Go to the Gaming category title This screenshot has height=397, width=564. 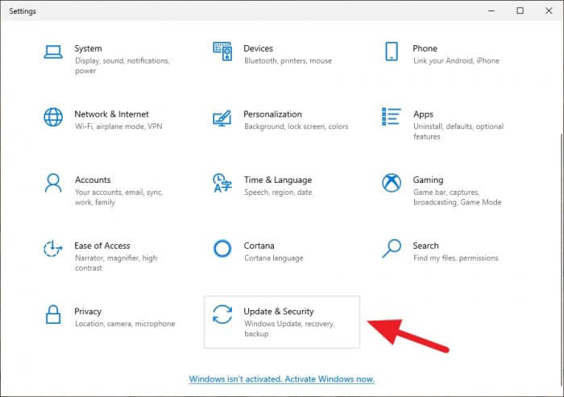tap(428, 180)
